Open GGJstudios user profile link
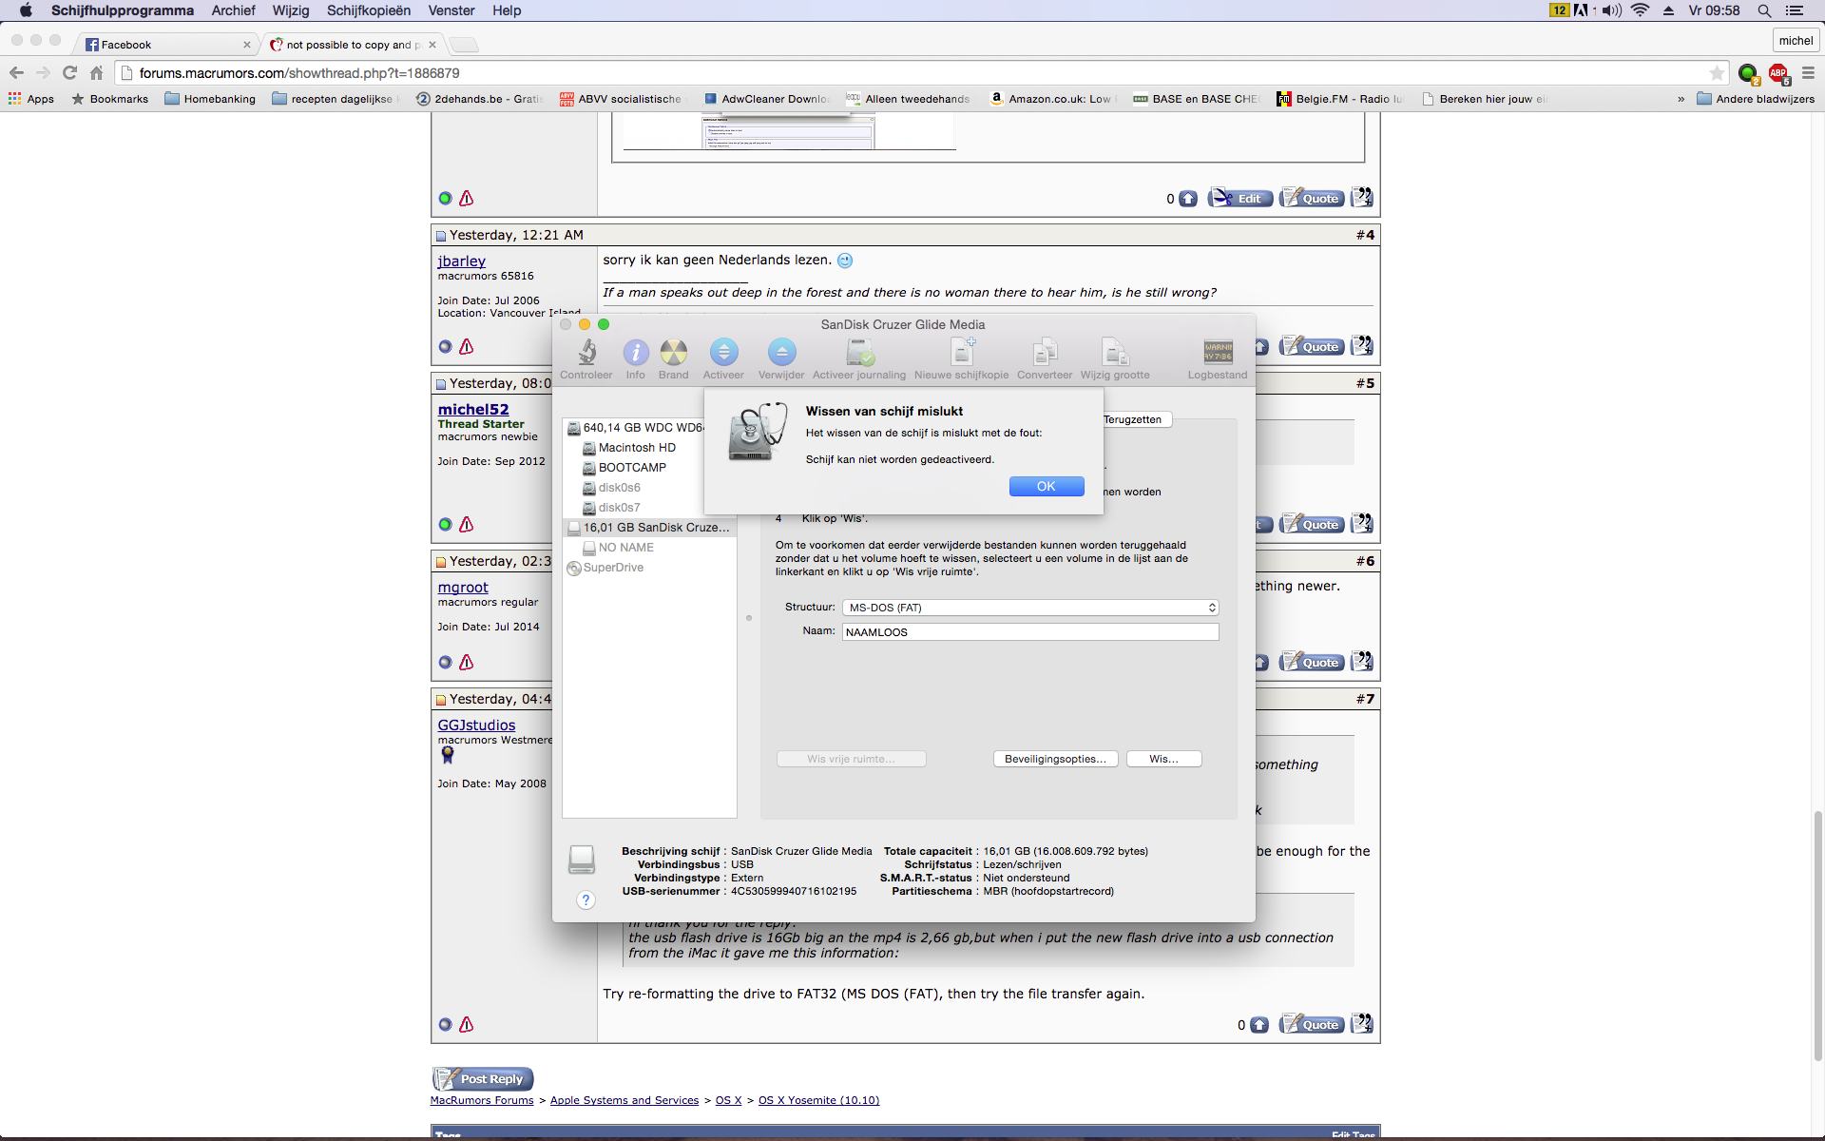Screen dimensions: 1825x1141 point(476,725)
